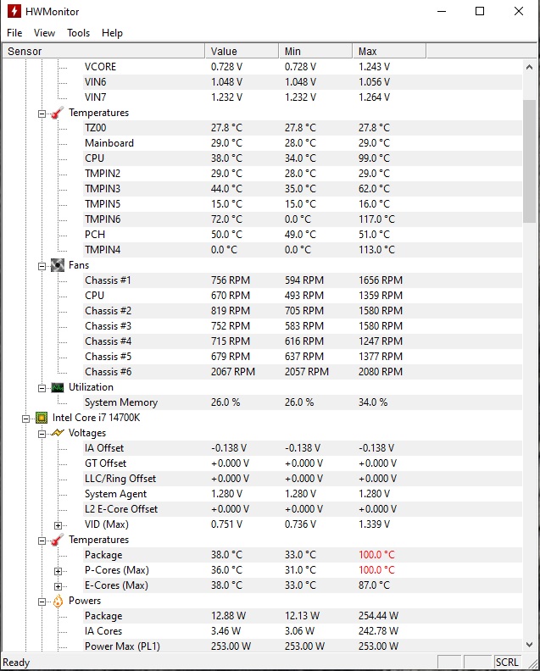Click the Powers flame icon
Screen dimensions: 540x671
coord(58,602)
